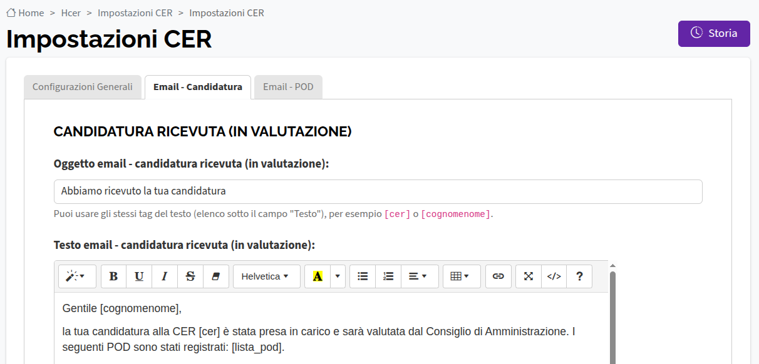
Task: Toggle underline formatting
Action: (x=139, y=276)
